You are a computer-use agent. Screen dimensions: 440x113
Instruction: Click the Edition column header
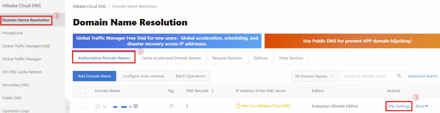point(318,91)
